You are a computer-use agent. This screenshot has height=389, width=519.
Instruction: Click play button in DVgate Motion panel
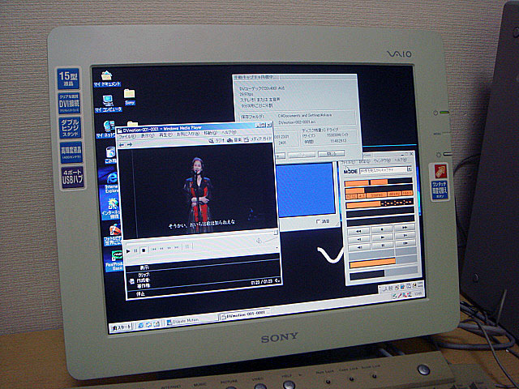click(x=383, y=237)
